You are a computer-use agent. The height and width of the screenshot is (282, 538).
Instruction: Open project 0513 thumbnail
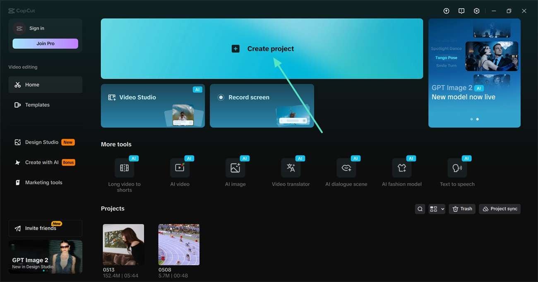coord(123,244)
